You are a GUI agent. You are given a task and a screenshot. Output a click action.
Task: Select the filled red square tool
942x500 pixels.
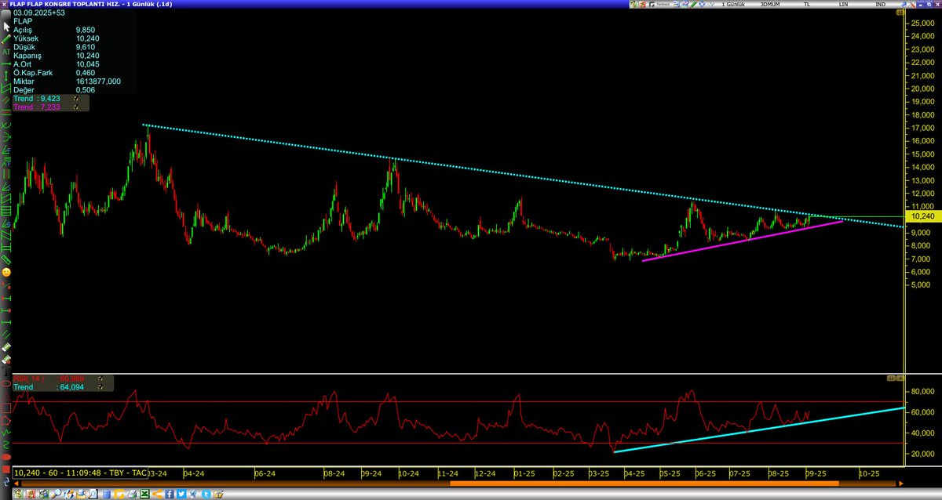(x=6, y=469)
